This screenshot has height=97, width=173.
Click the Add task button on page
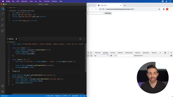pos(108,13)
